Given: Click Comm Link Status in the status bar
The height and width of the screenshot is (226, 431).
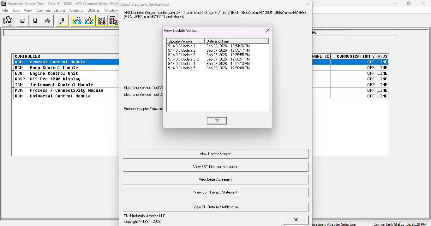Looking at the screenshot, I should pyautogui.click(x=389, y=224).
